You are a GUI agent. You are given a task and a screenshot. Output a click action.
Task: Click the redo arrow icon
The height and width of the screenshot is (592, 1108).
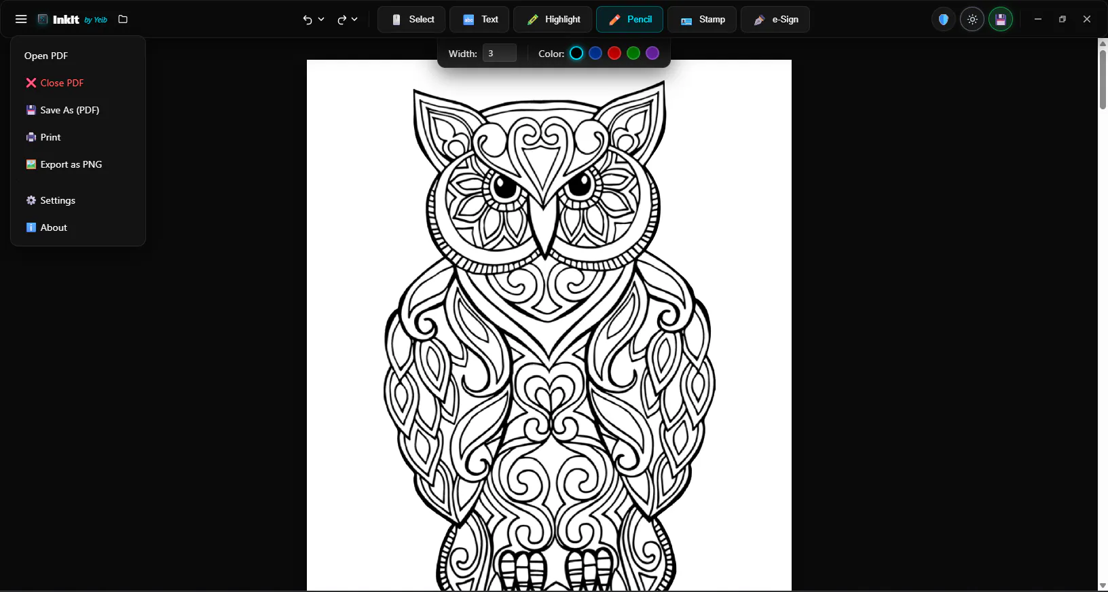[x=341, y=20]
